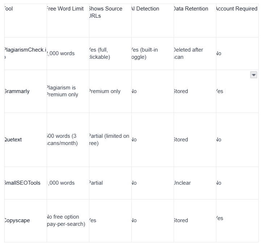The image size is (263, 246).
Task: Select the Tool header cell
Action: click(x=25, y=21)
